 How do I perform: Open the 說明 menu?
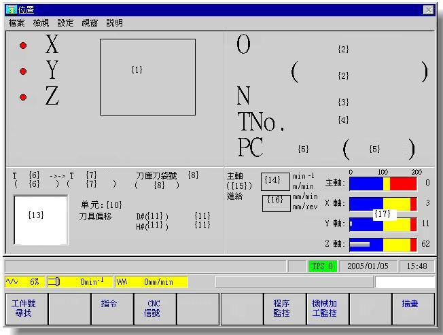click(x=114, y=22)
